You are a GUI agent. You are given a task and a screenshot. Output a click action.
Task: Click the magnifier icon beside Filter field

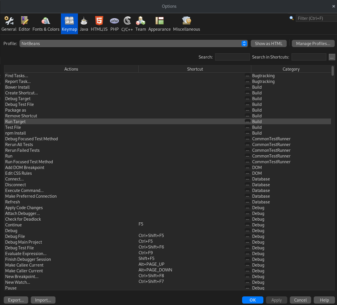coord(292,18)
